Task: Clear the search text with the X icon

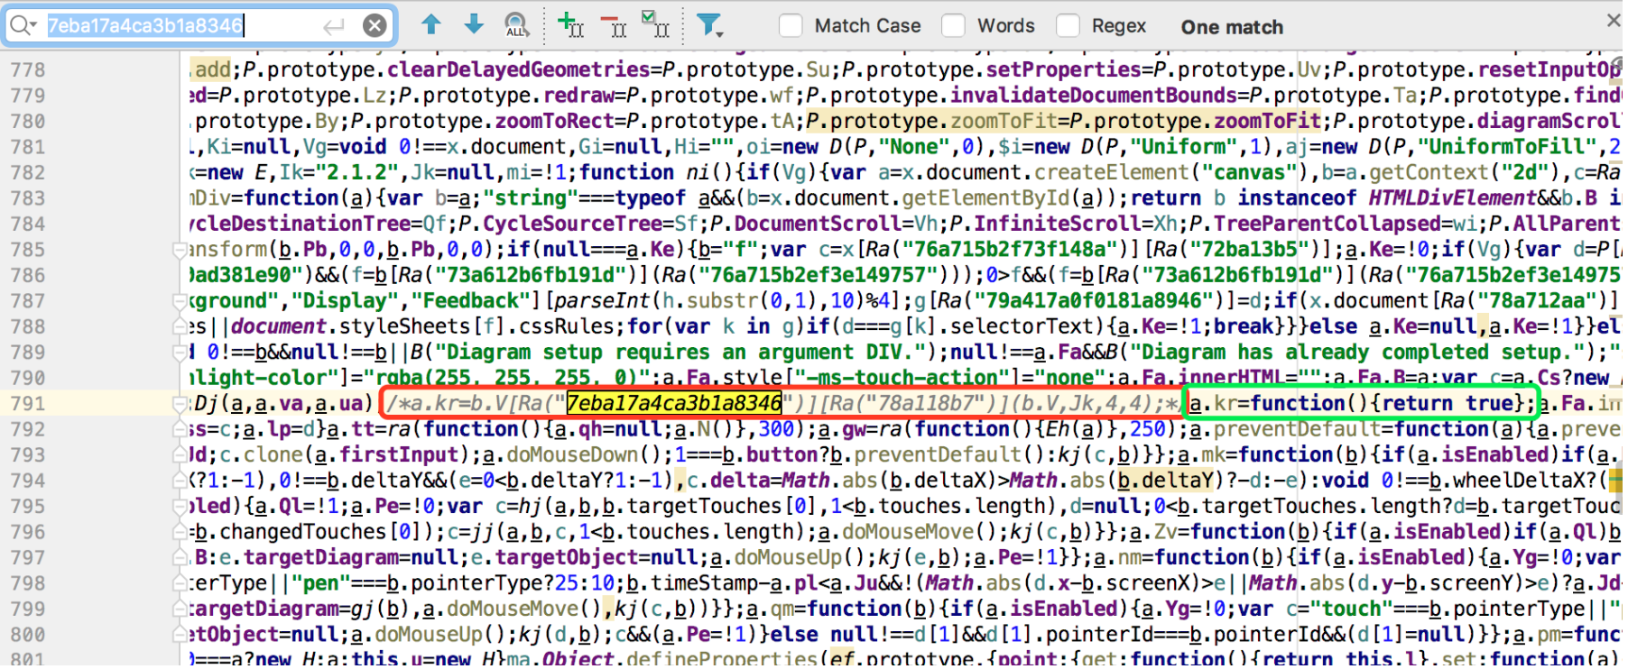Action: tap(375, 26)
